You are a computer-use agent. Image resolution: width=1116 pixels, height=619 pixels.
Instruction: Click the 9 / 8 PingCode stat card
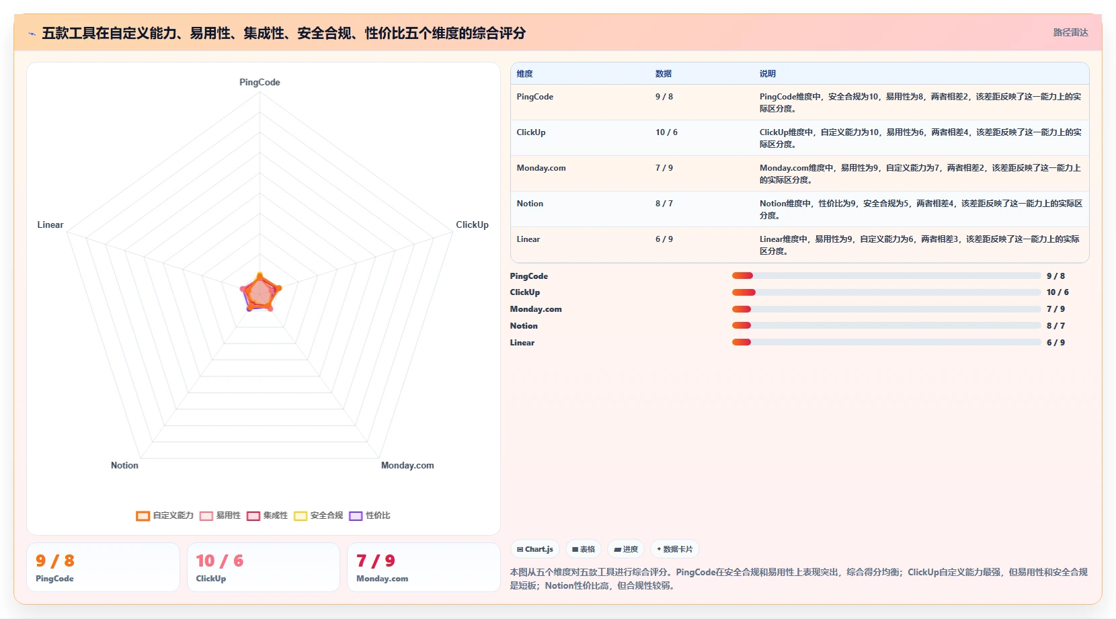click(103, 567)
